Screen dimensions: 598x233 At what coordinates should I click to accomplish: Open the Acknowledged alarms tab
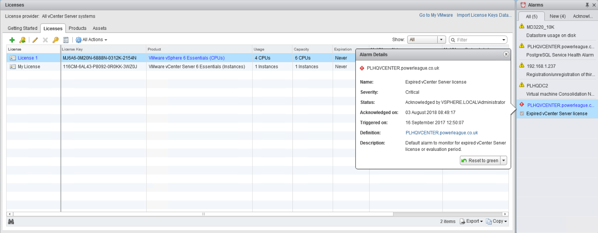click(x=583, y=16)
